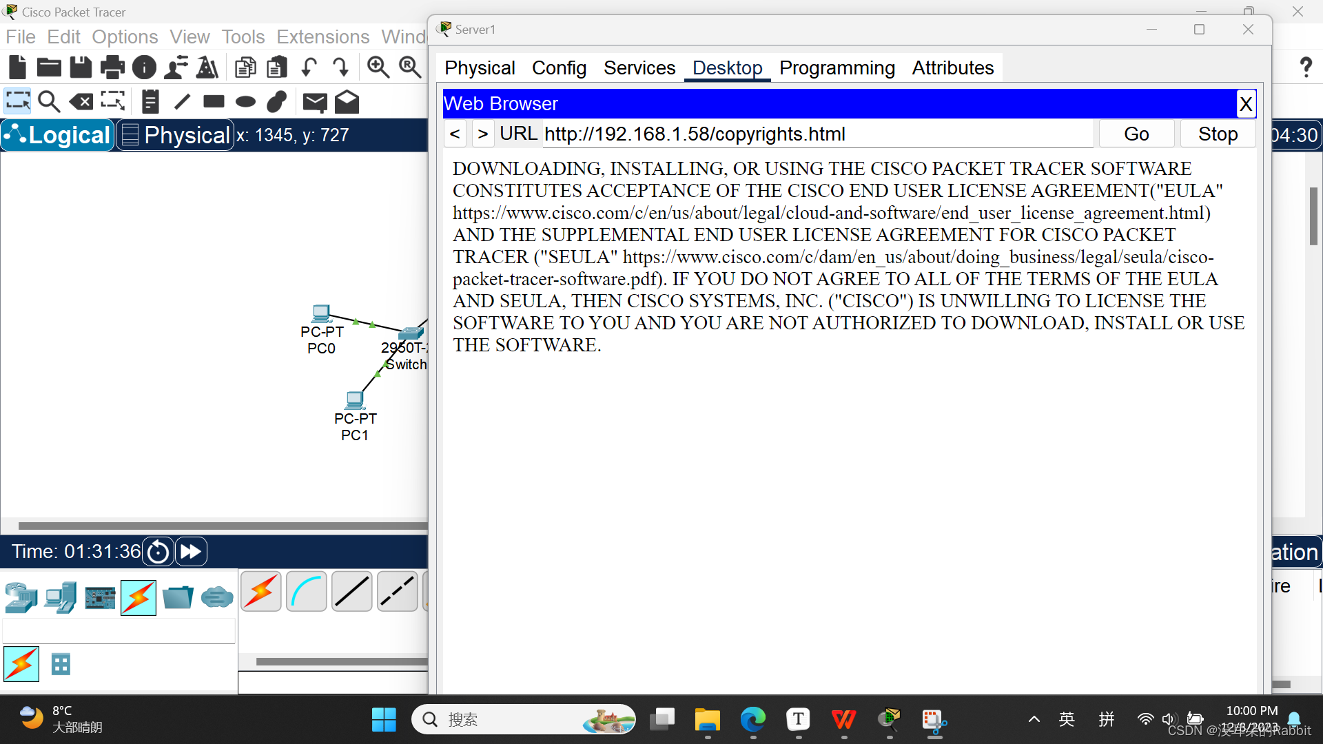Click the Paste icon in toolbar

[277, 67]
